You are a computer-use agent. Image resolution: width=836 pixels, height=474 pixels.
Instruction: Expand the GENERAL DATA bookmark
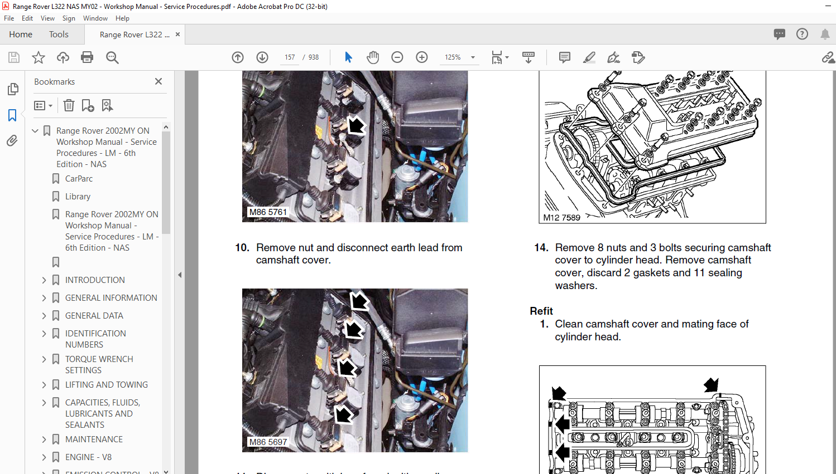coord(44,316)
